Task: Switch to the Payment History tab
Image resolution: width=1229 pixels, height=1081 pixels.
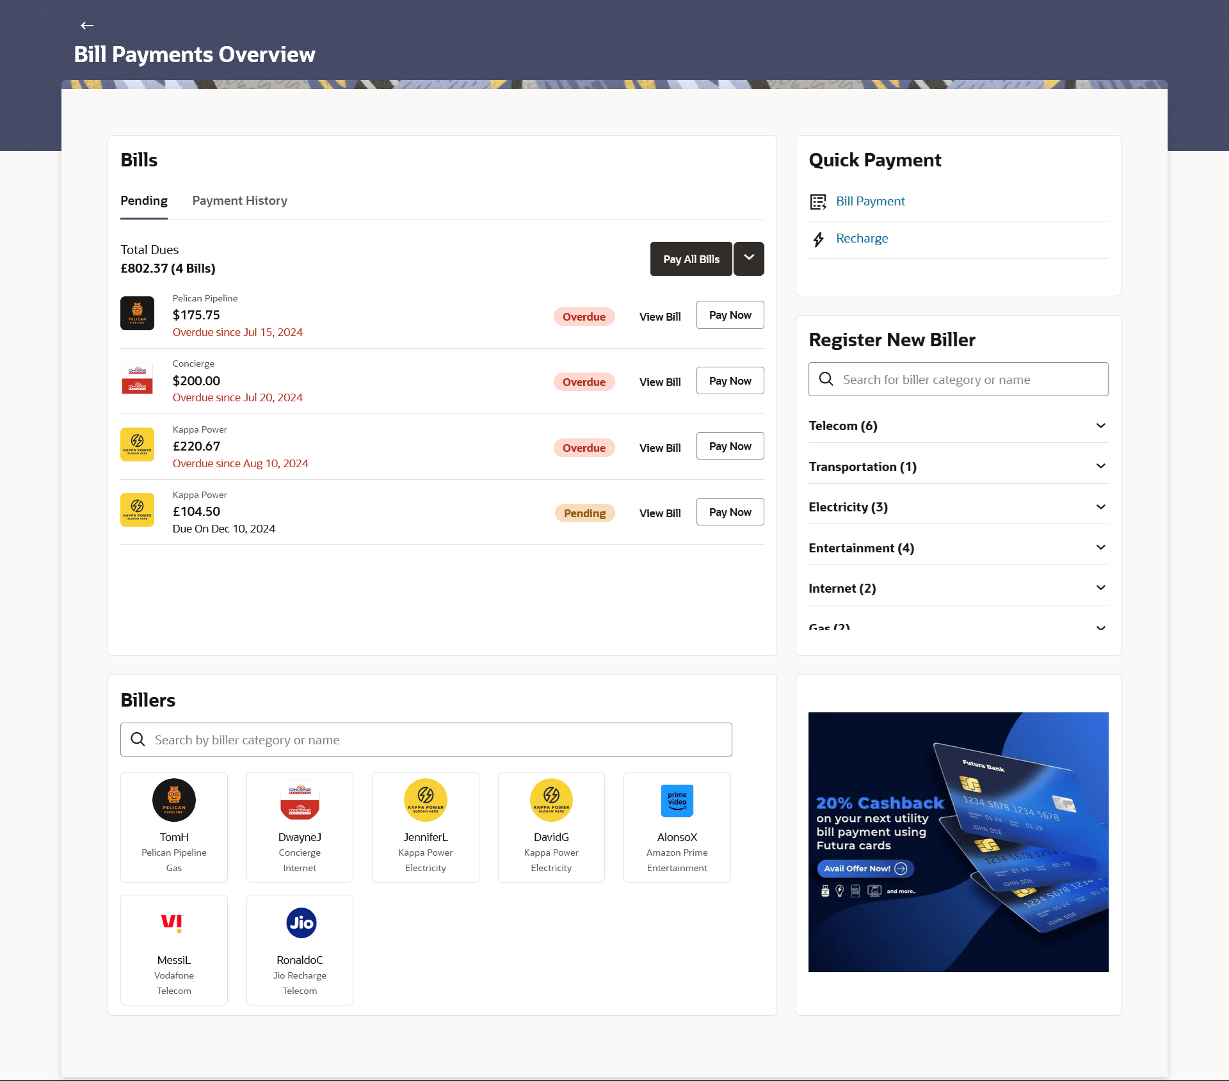Action: coord(239,201)
